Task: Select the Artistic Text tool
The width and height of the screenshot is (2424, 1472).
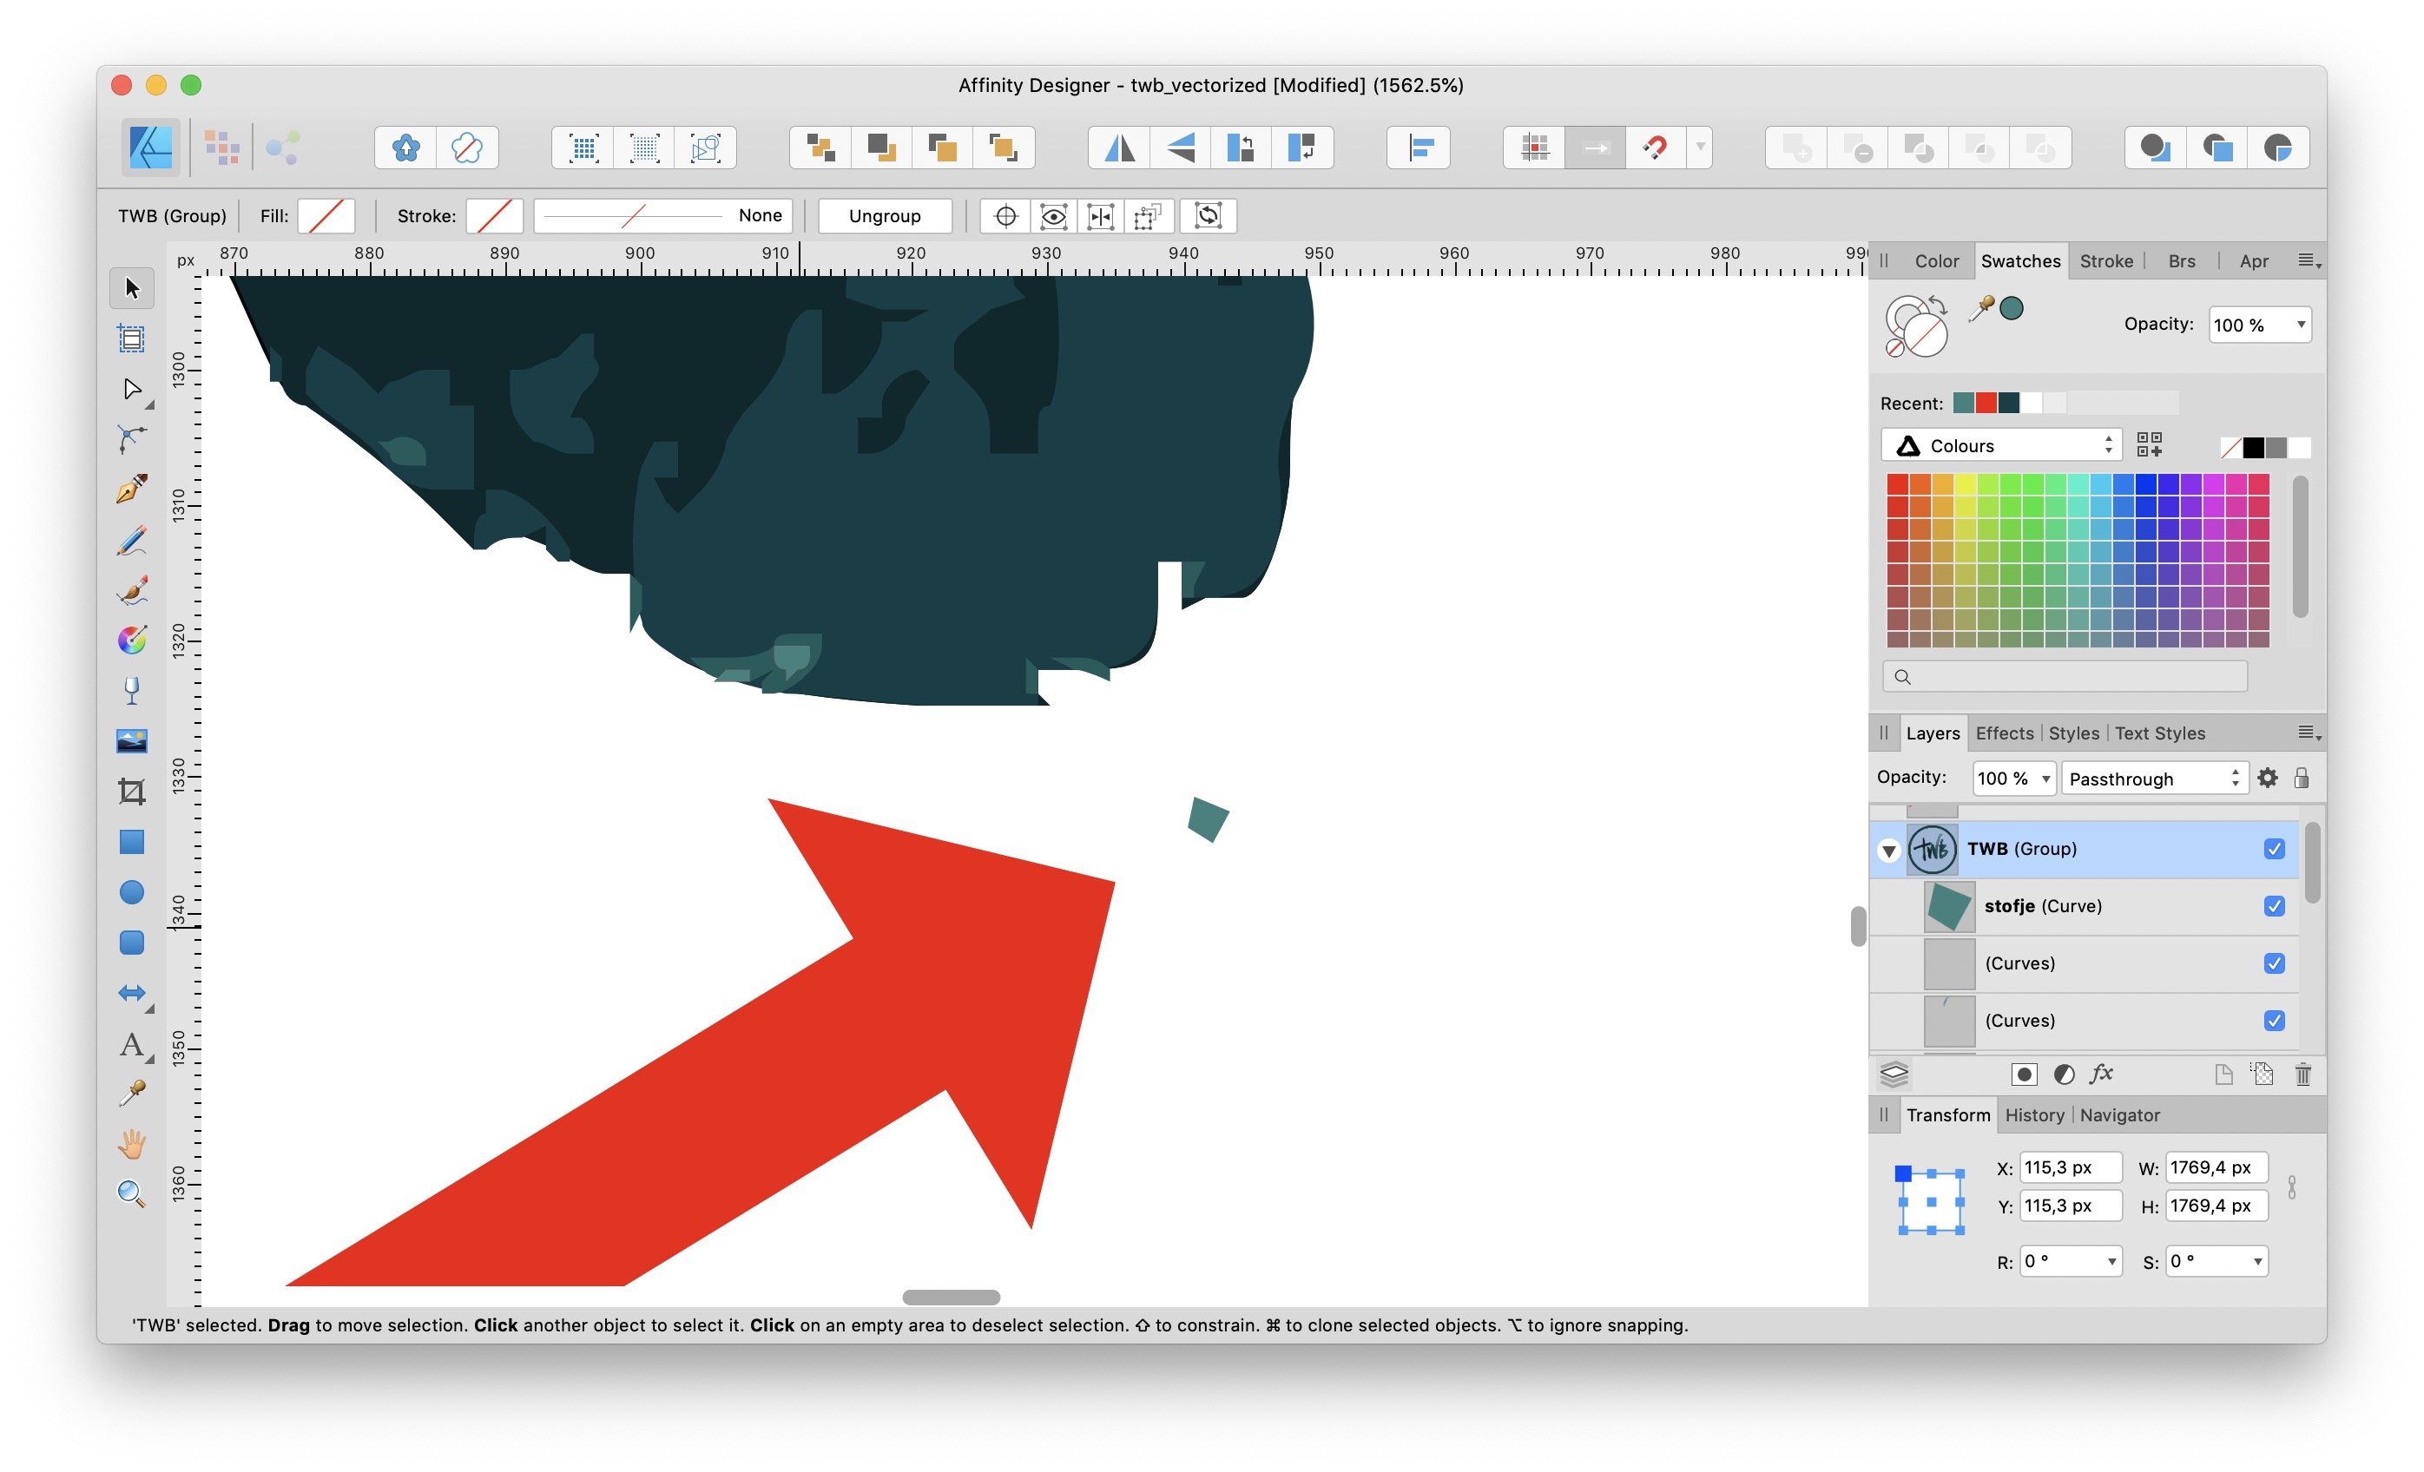Action: tap(132, 1043)
